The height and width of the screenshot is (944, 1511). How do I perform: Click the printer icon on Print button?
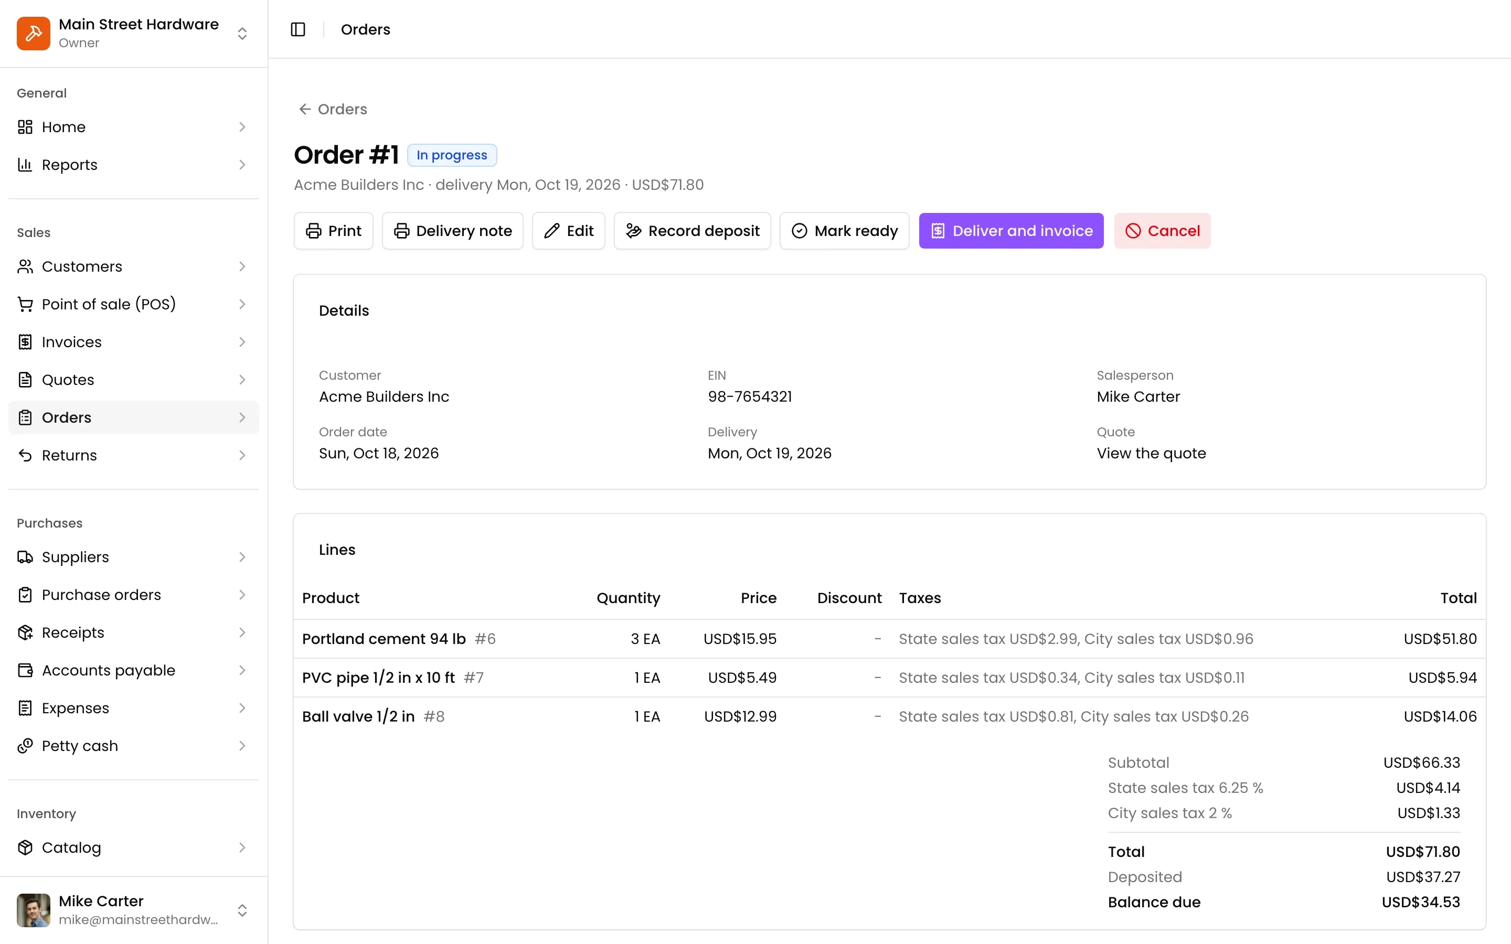coord(313,231)
